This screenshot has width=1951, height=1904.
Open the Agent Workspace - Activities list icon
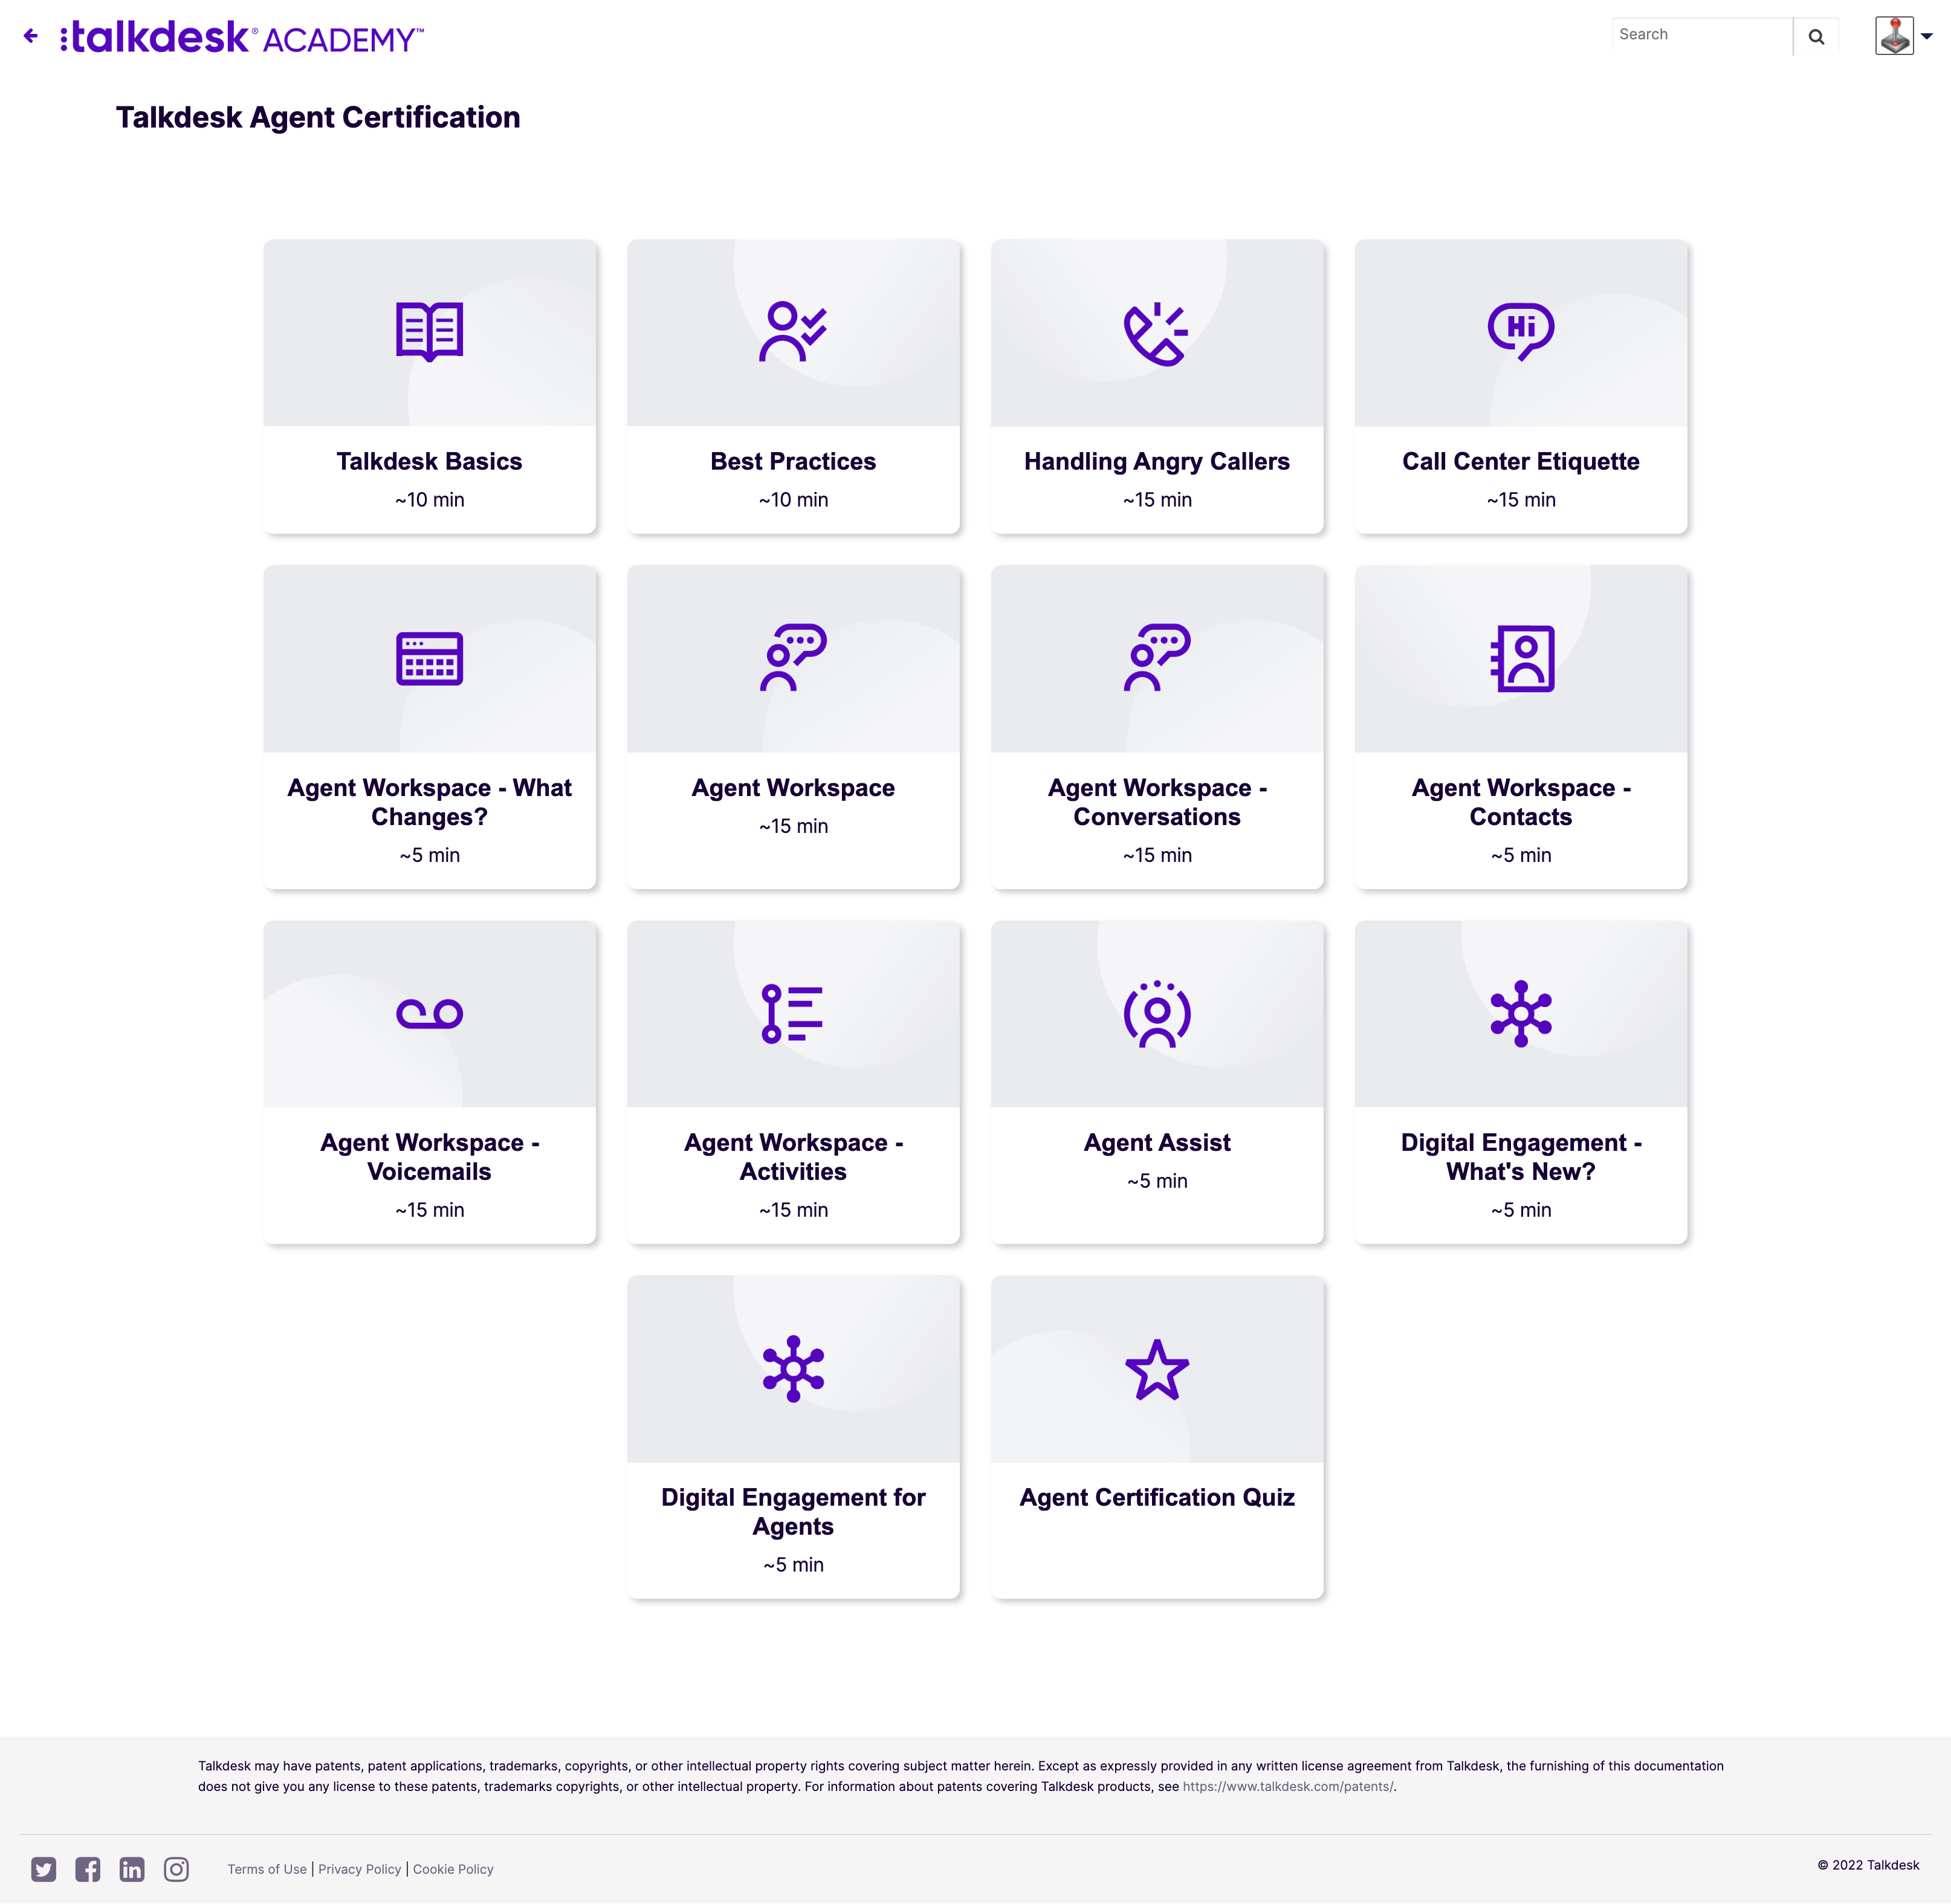point(793,1013)
